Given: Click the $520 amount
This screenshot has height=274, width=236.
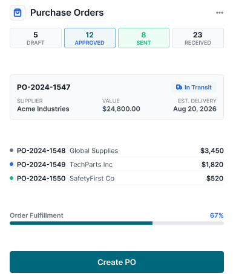Looking at the screenshot, I should pyautogui.click(x=215, y=178).
